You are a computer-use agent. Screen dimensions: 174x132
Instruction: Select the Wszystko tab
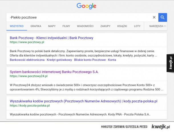17,26
